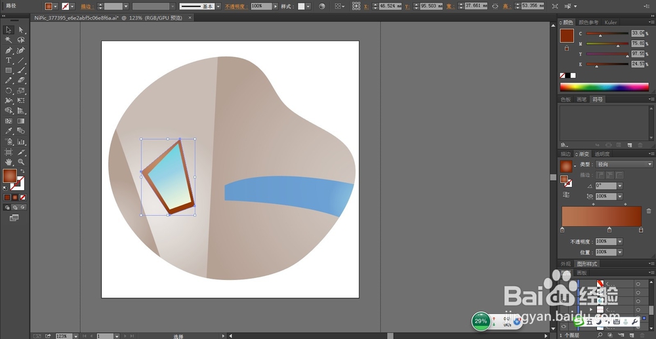The height and width of the screenshot is (339, 656).
Task: Select the Eyedropper tool
Action: pyautogui.click(x=9, y=131)
